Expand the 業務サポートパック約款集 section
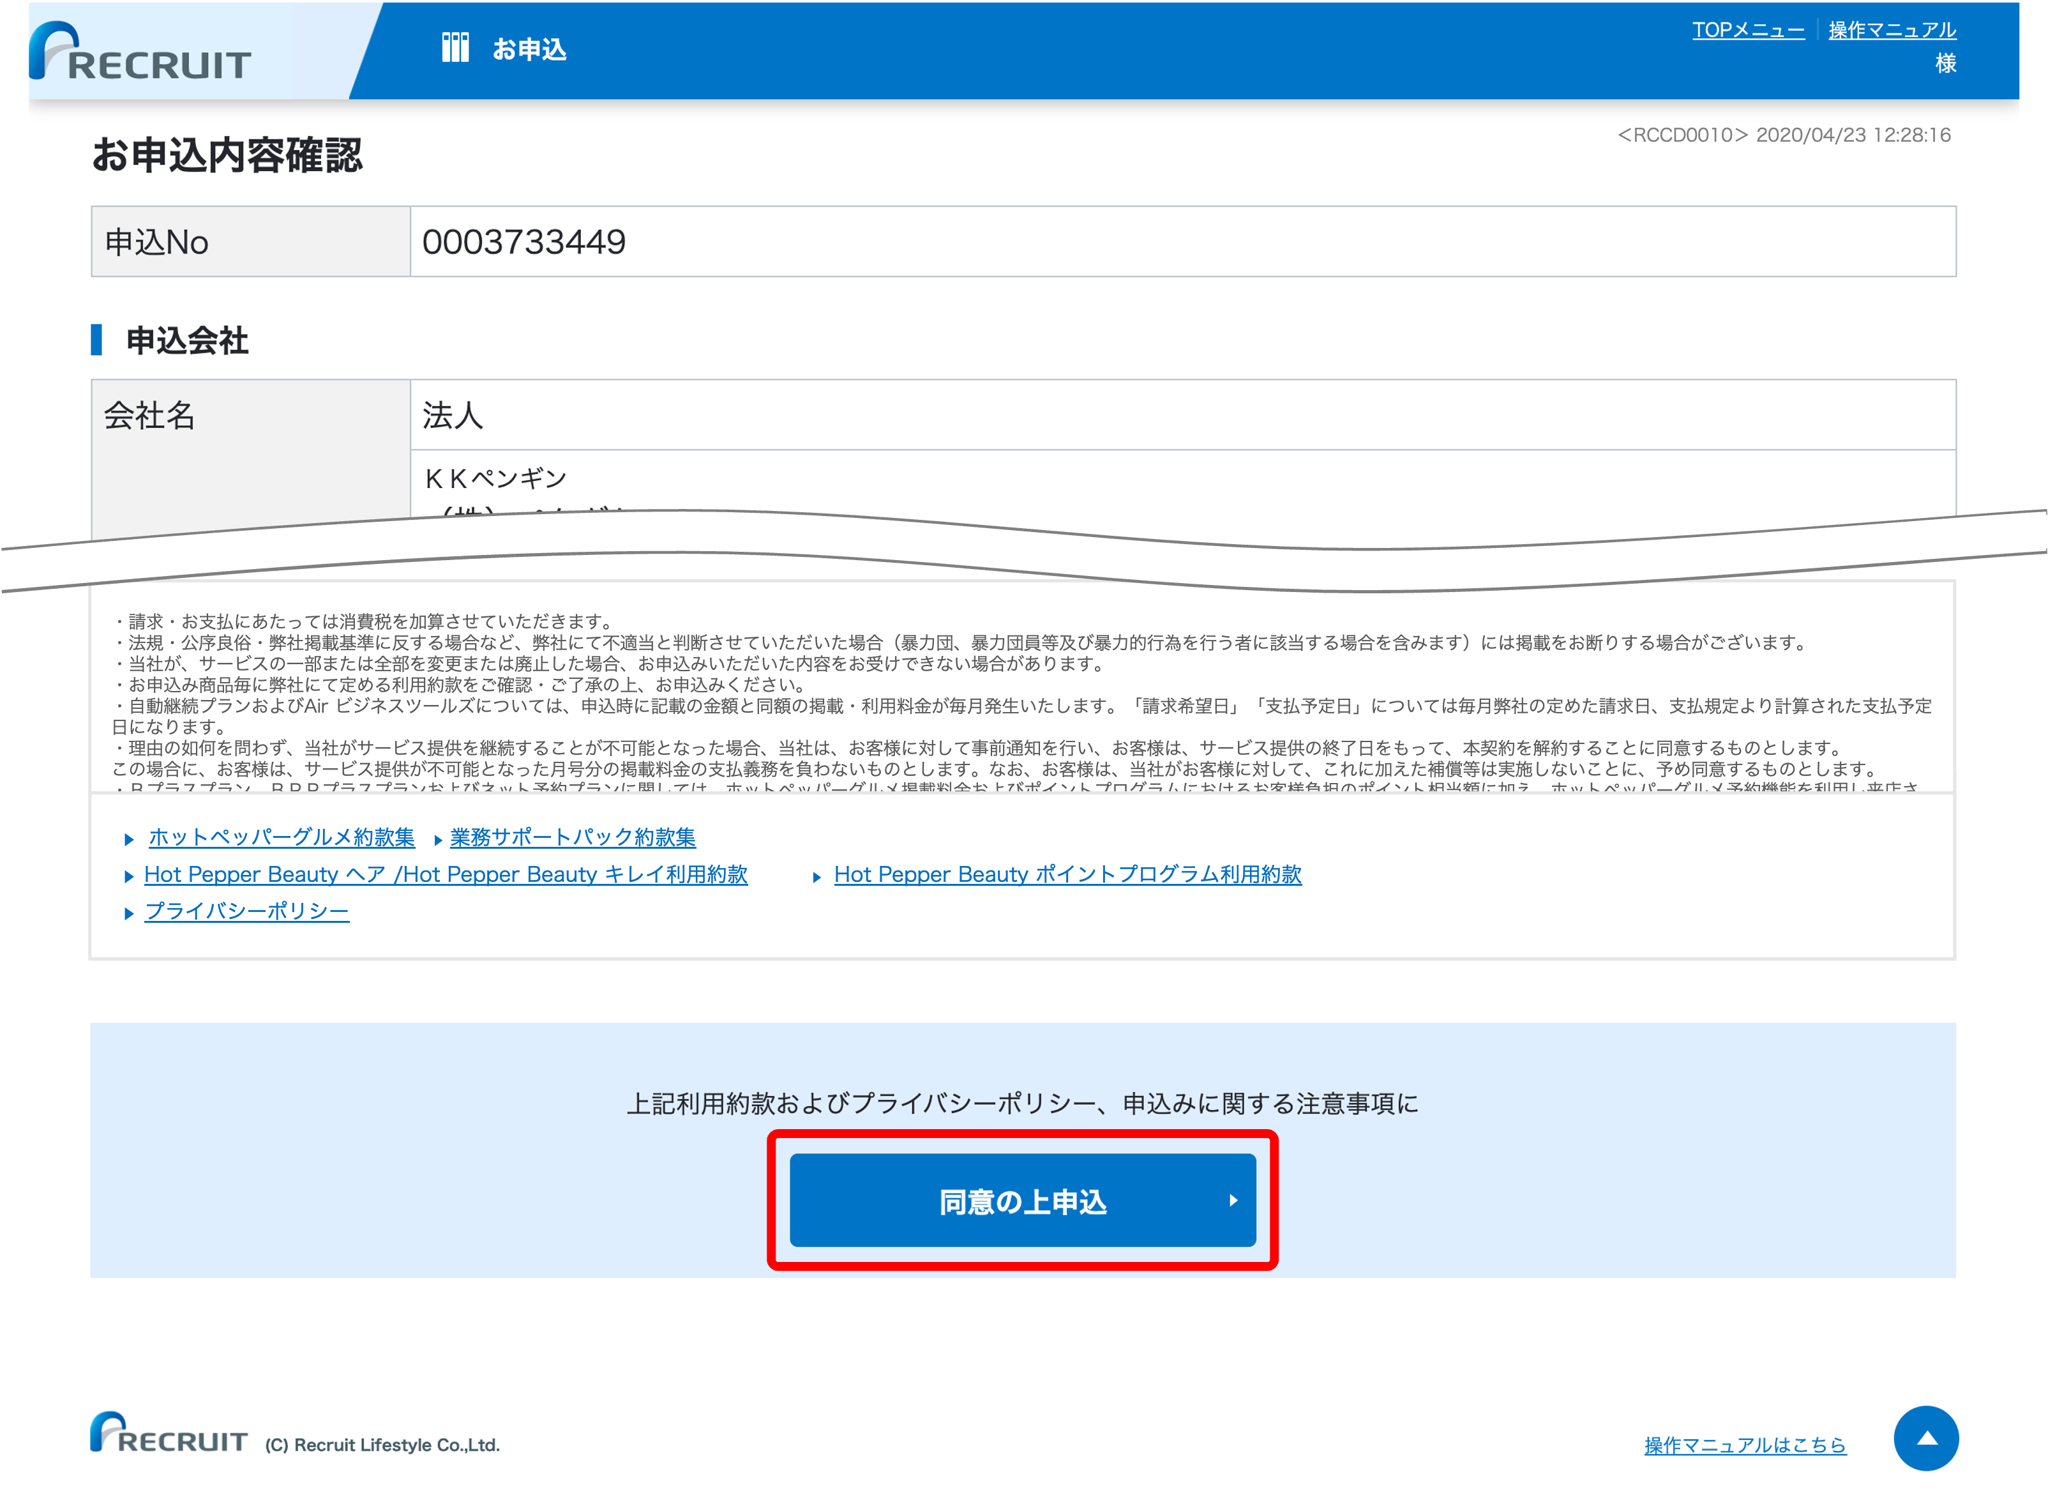2048x1504 pixels. point(573,839)
